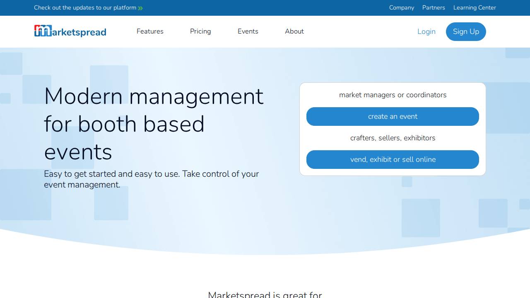
Task: Click the green double-arrow chevrons in the banner
Action: (x=140, y=7)
